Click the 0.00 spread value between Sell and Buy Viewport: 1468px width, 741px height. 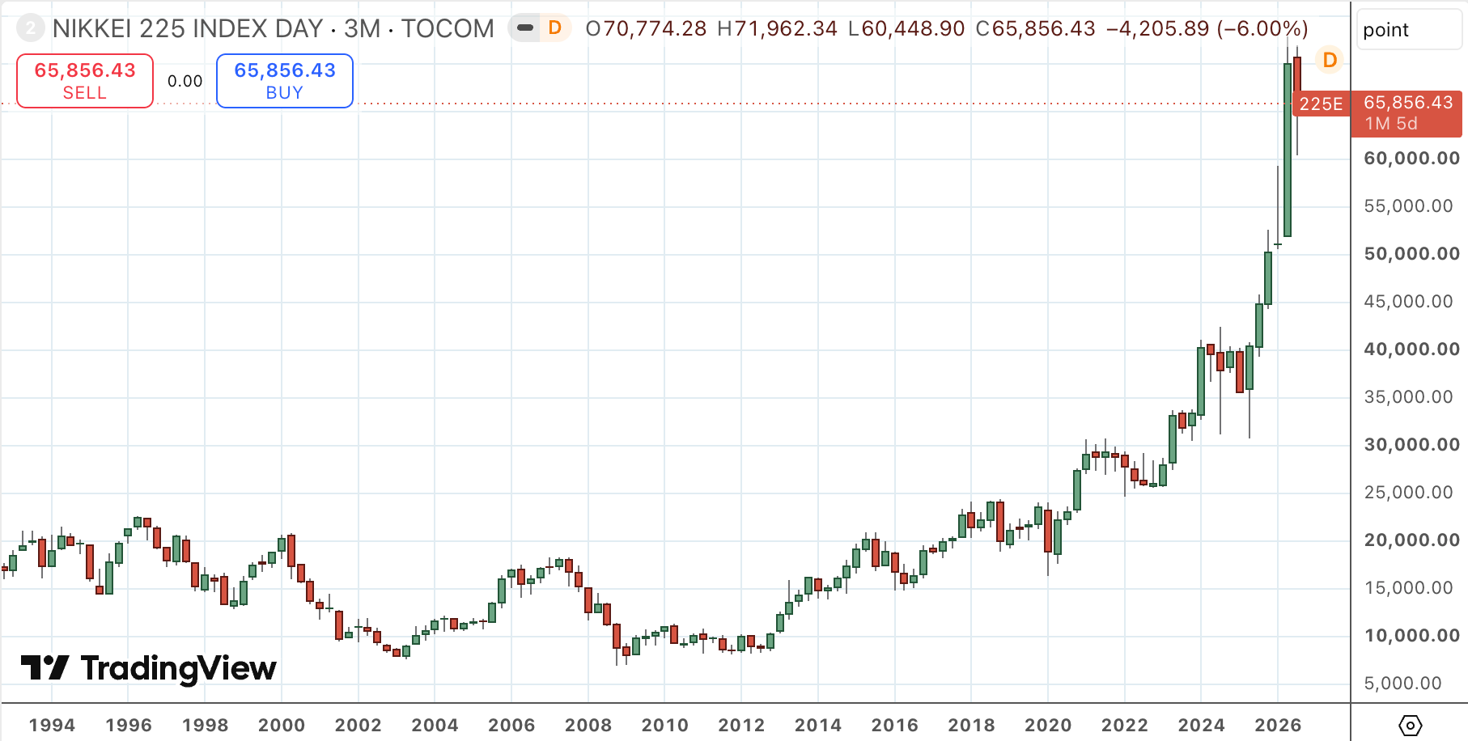(x=185, y=81)
